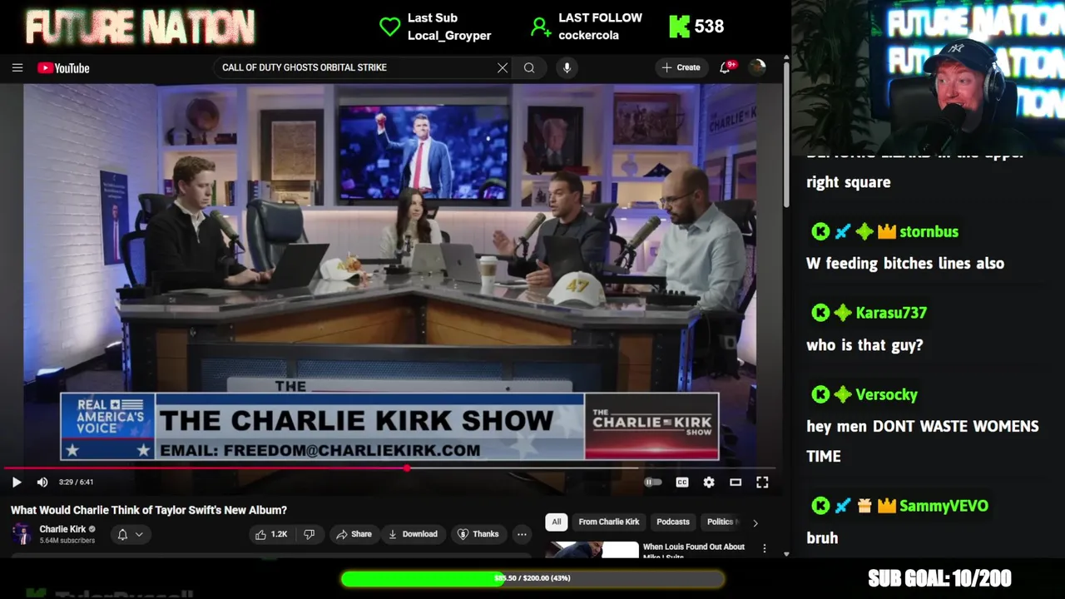Image resolution: width=1065 pixels, height=599 pixels.
Task: Click the crown badge next to SammyVEVO
Action: click(x=886, y=506)
